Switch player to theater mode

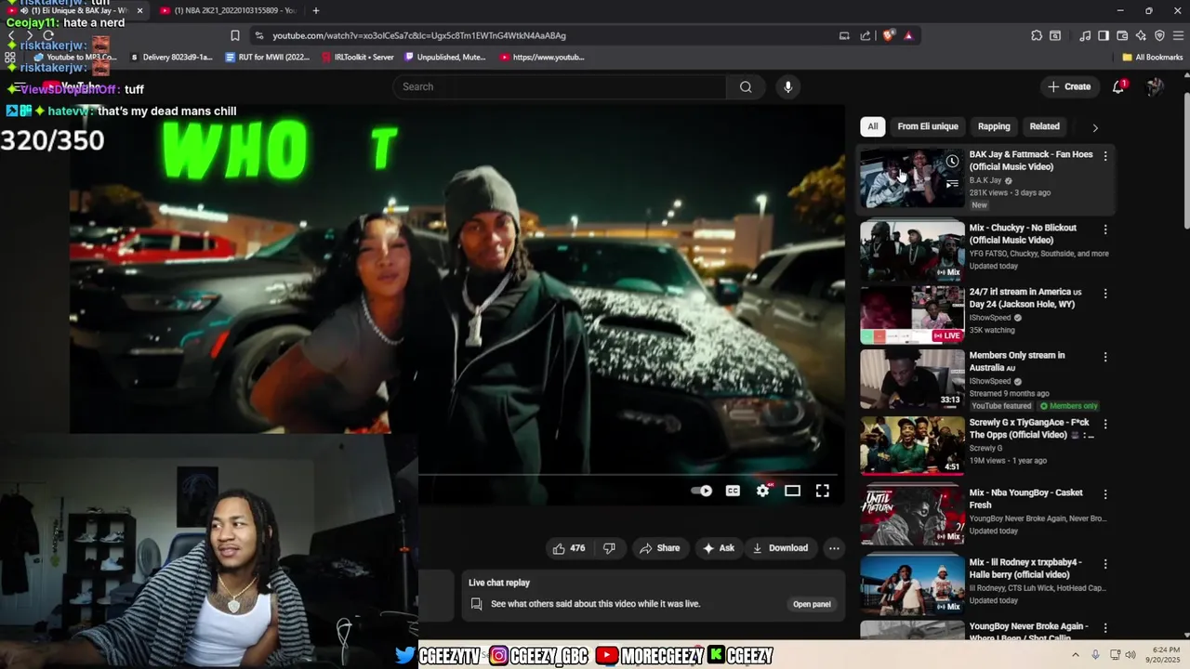point(792,491)
